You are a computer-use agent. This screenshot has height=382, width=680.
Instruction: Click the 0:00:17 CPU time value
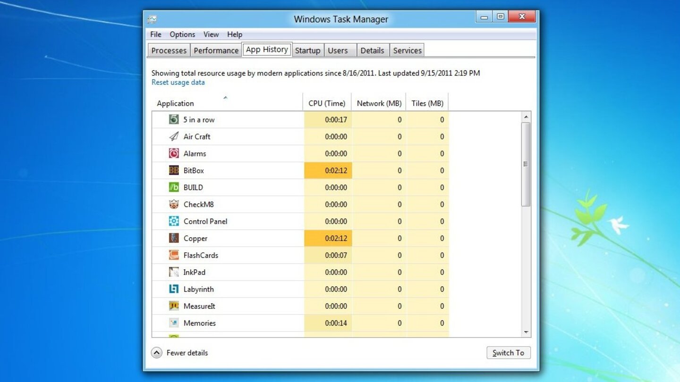(x=336, y=120)
